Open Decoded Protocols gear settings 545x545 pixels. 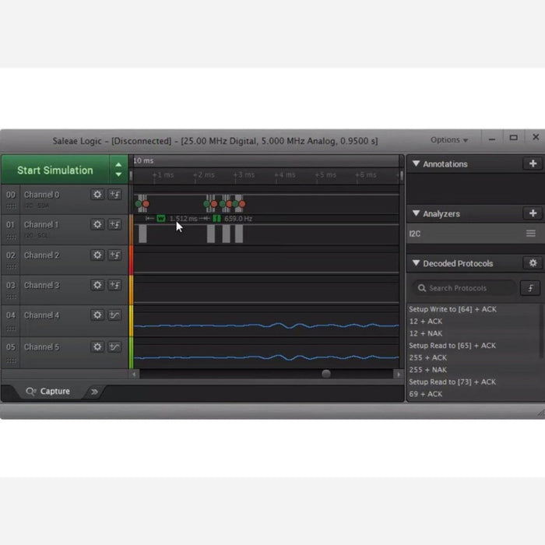[x=533, y=264]
